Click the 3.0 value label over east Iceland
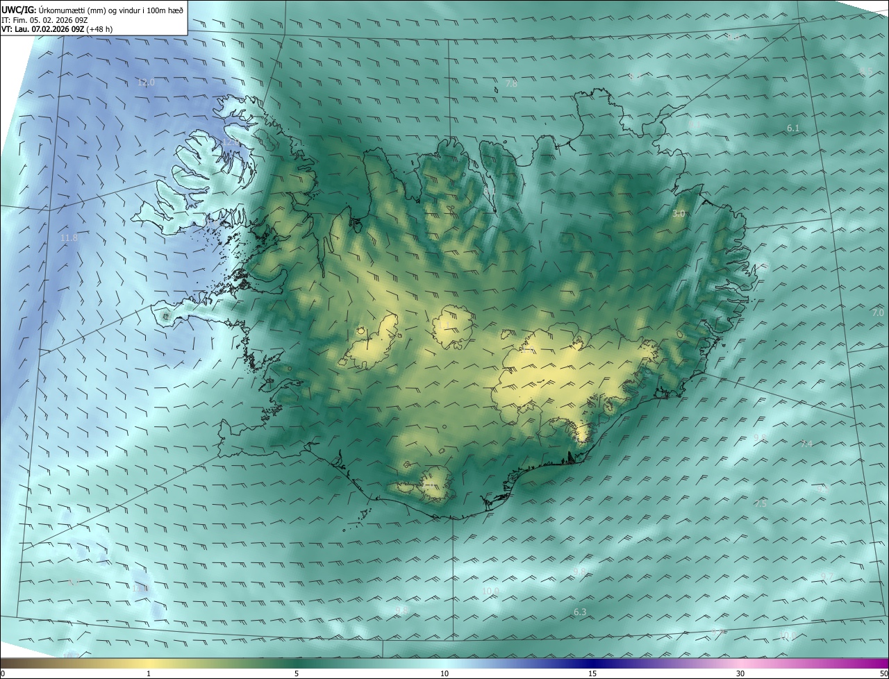The height and width of the screenshot is (679, 889). tap(679, 214)
